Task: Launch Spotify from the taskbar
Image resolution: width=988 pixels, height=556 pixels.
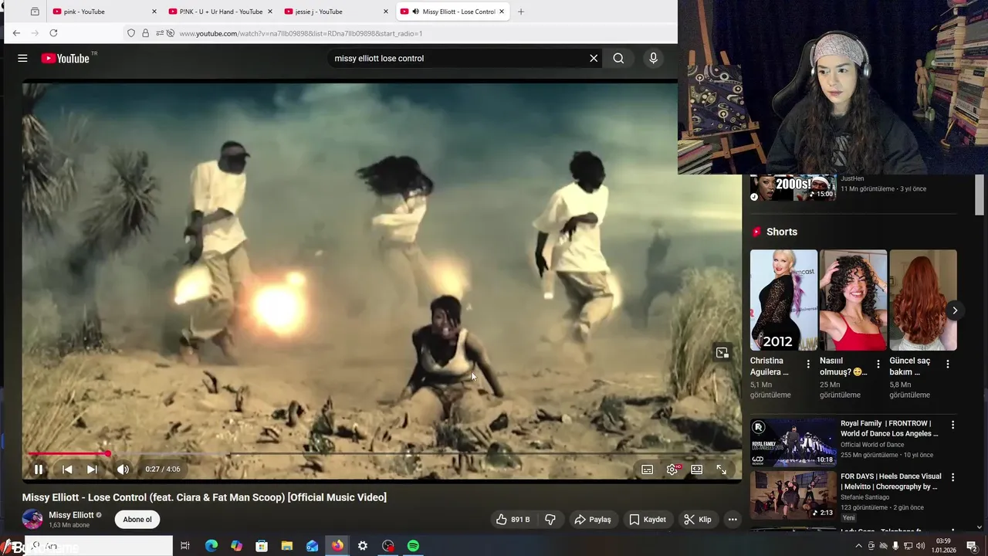Action: 414,546
